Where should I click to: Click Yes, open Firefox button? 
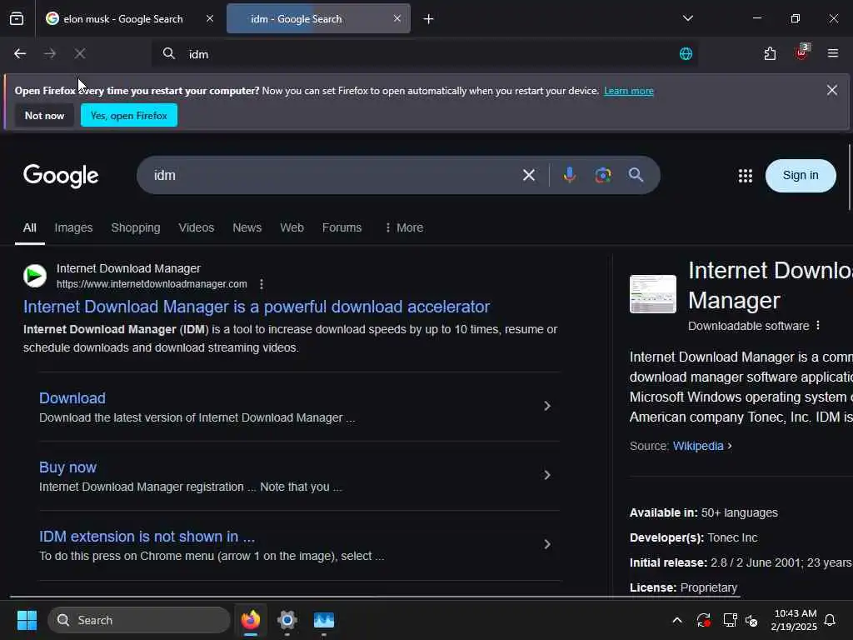tap(129, 115)
